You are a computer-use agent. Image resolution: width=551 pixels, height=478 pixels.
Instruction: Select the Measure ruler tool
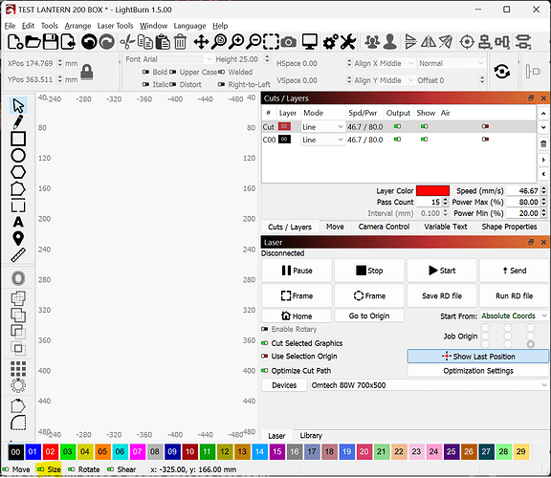[18, 255]
